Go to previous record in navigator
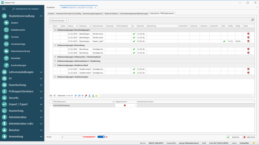Screen dimensions: 259x145 click(x=54, y=96)
